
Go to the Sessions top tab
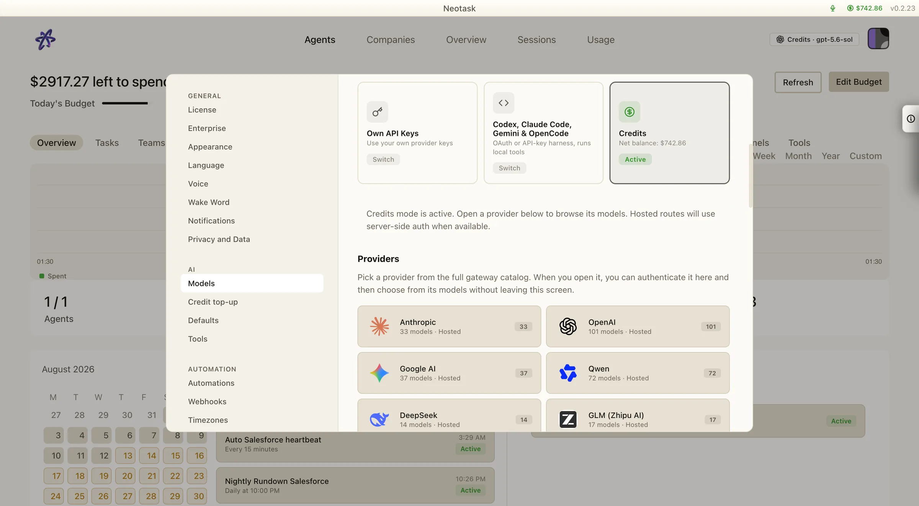click(x=536, y=39)
